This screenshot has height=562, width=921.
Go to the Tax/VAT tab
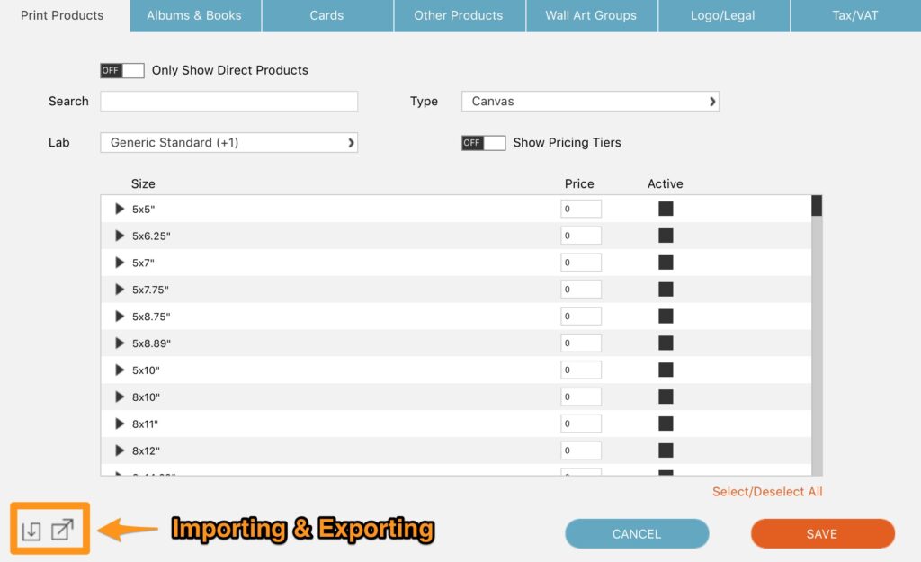(x=856, y=16)
